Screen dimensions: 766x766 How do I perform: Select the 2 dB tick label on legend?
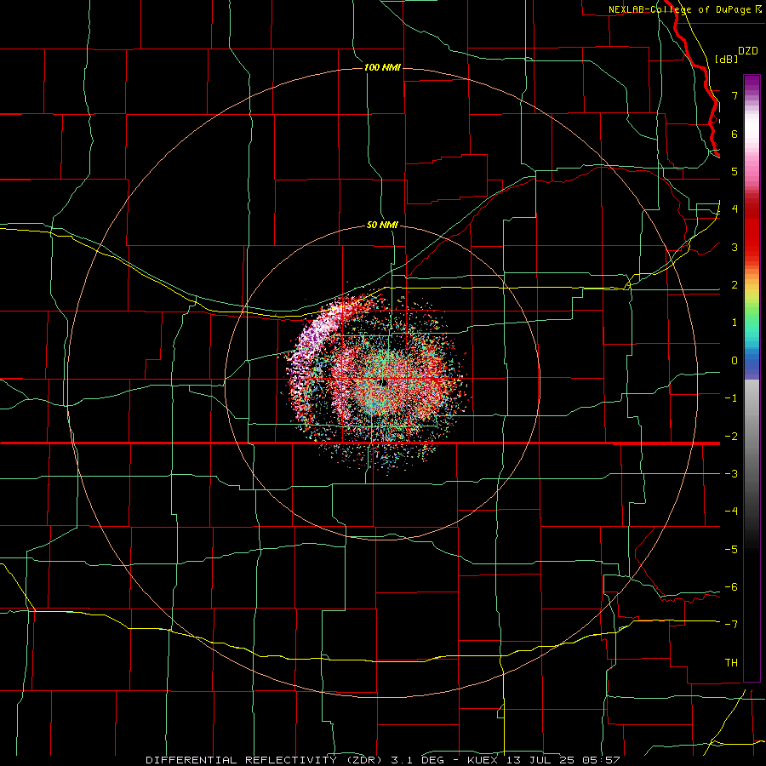click(735, 285)
